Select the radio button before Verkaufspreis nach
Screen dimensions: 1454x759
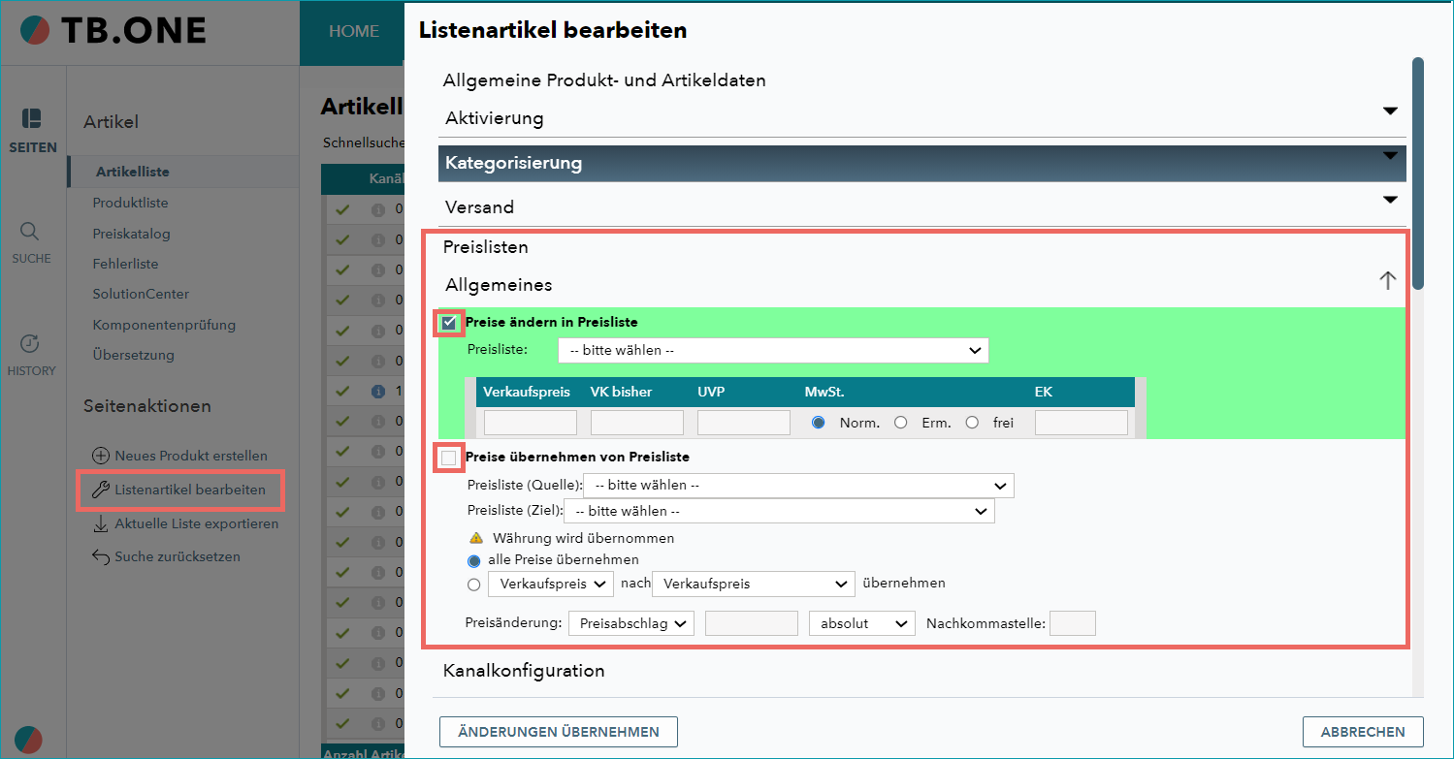[474, 585]
